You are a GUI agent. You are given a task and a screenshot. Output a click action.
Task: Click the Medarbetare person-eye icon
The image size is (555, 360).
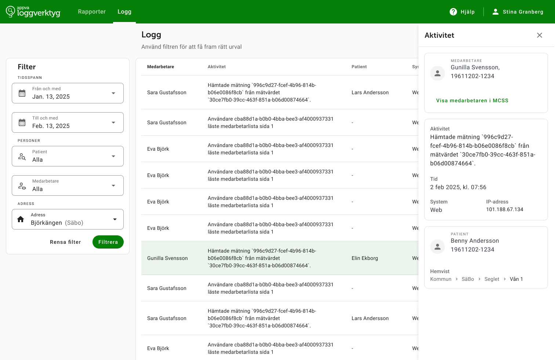[22, 186]
